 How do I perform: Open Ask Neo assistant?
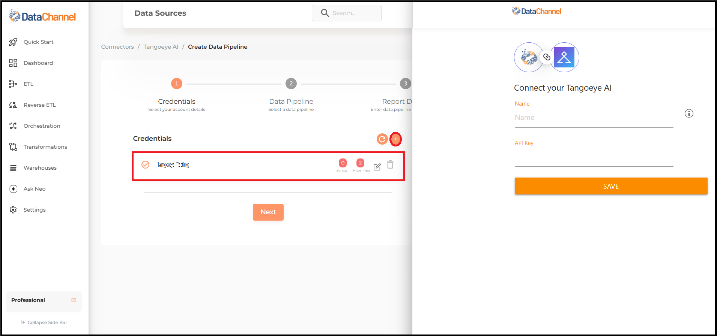point(34,189)
